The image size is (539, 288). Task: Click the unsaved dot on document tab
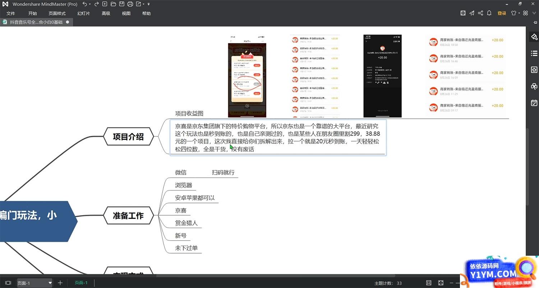[x=68, y=22]
